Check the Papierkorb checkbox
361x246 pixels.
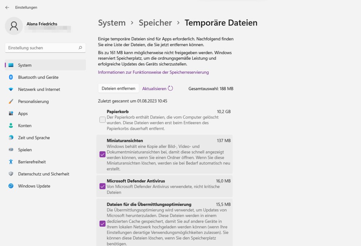click(x=102, y=120)
